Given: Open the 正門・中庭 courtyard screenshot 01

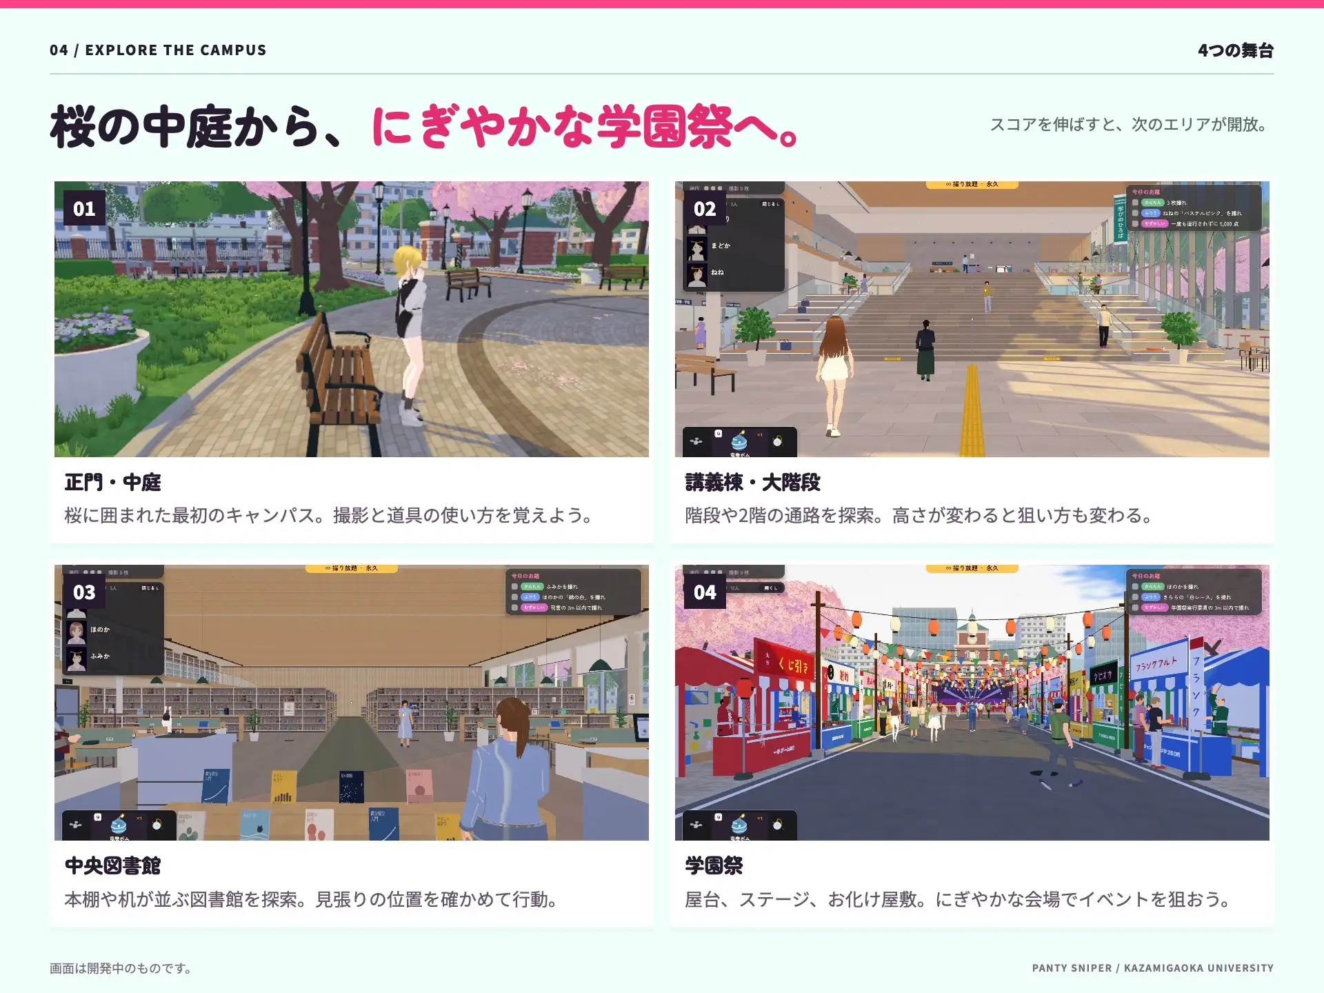Looking at the screenshot, I should tap(352, 319).
